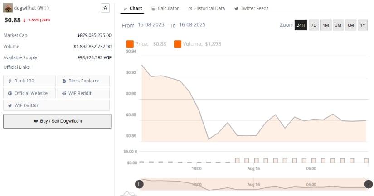Click the right range navigator handle

pyautogui.click(x=369, y=184)
